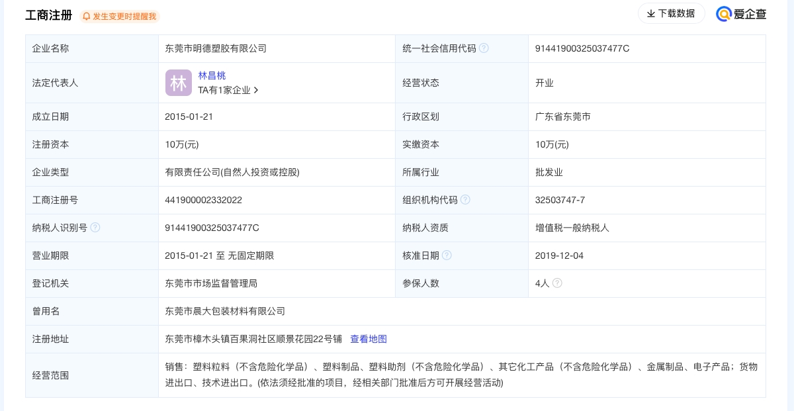Click 发生变更时提醒我 button
The image size is (794, 411).
pyautogui.click(x=120, y=17)
